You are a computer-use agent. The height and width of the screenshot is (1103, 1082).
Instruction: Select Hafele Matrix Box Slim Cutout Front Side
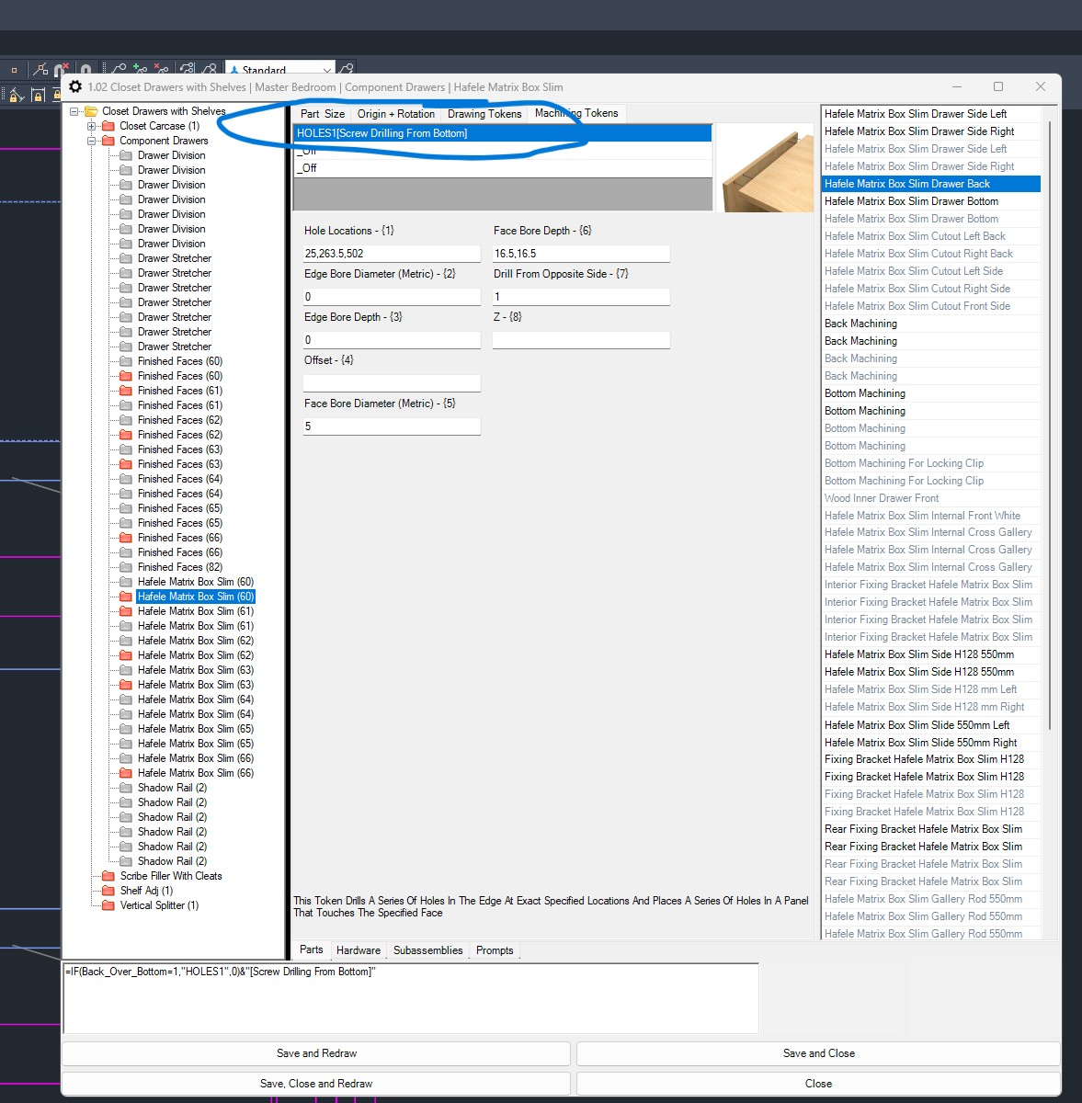pyautogui.click(x=930, y=306)
